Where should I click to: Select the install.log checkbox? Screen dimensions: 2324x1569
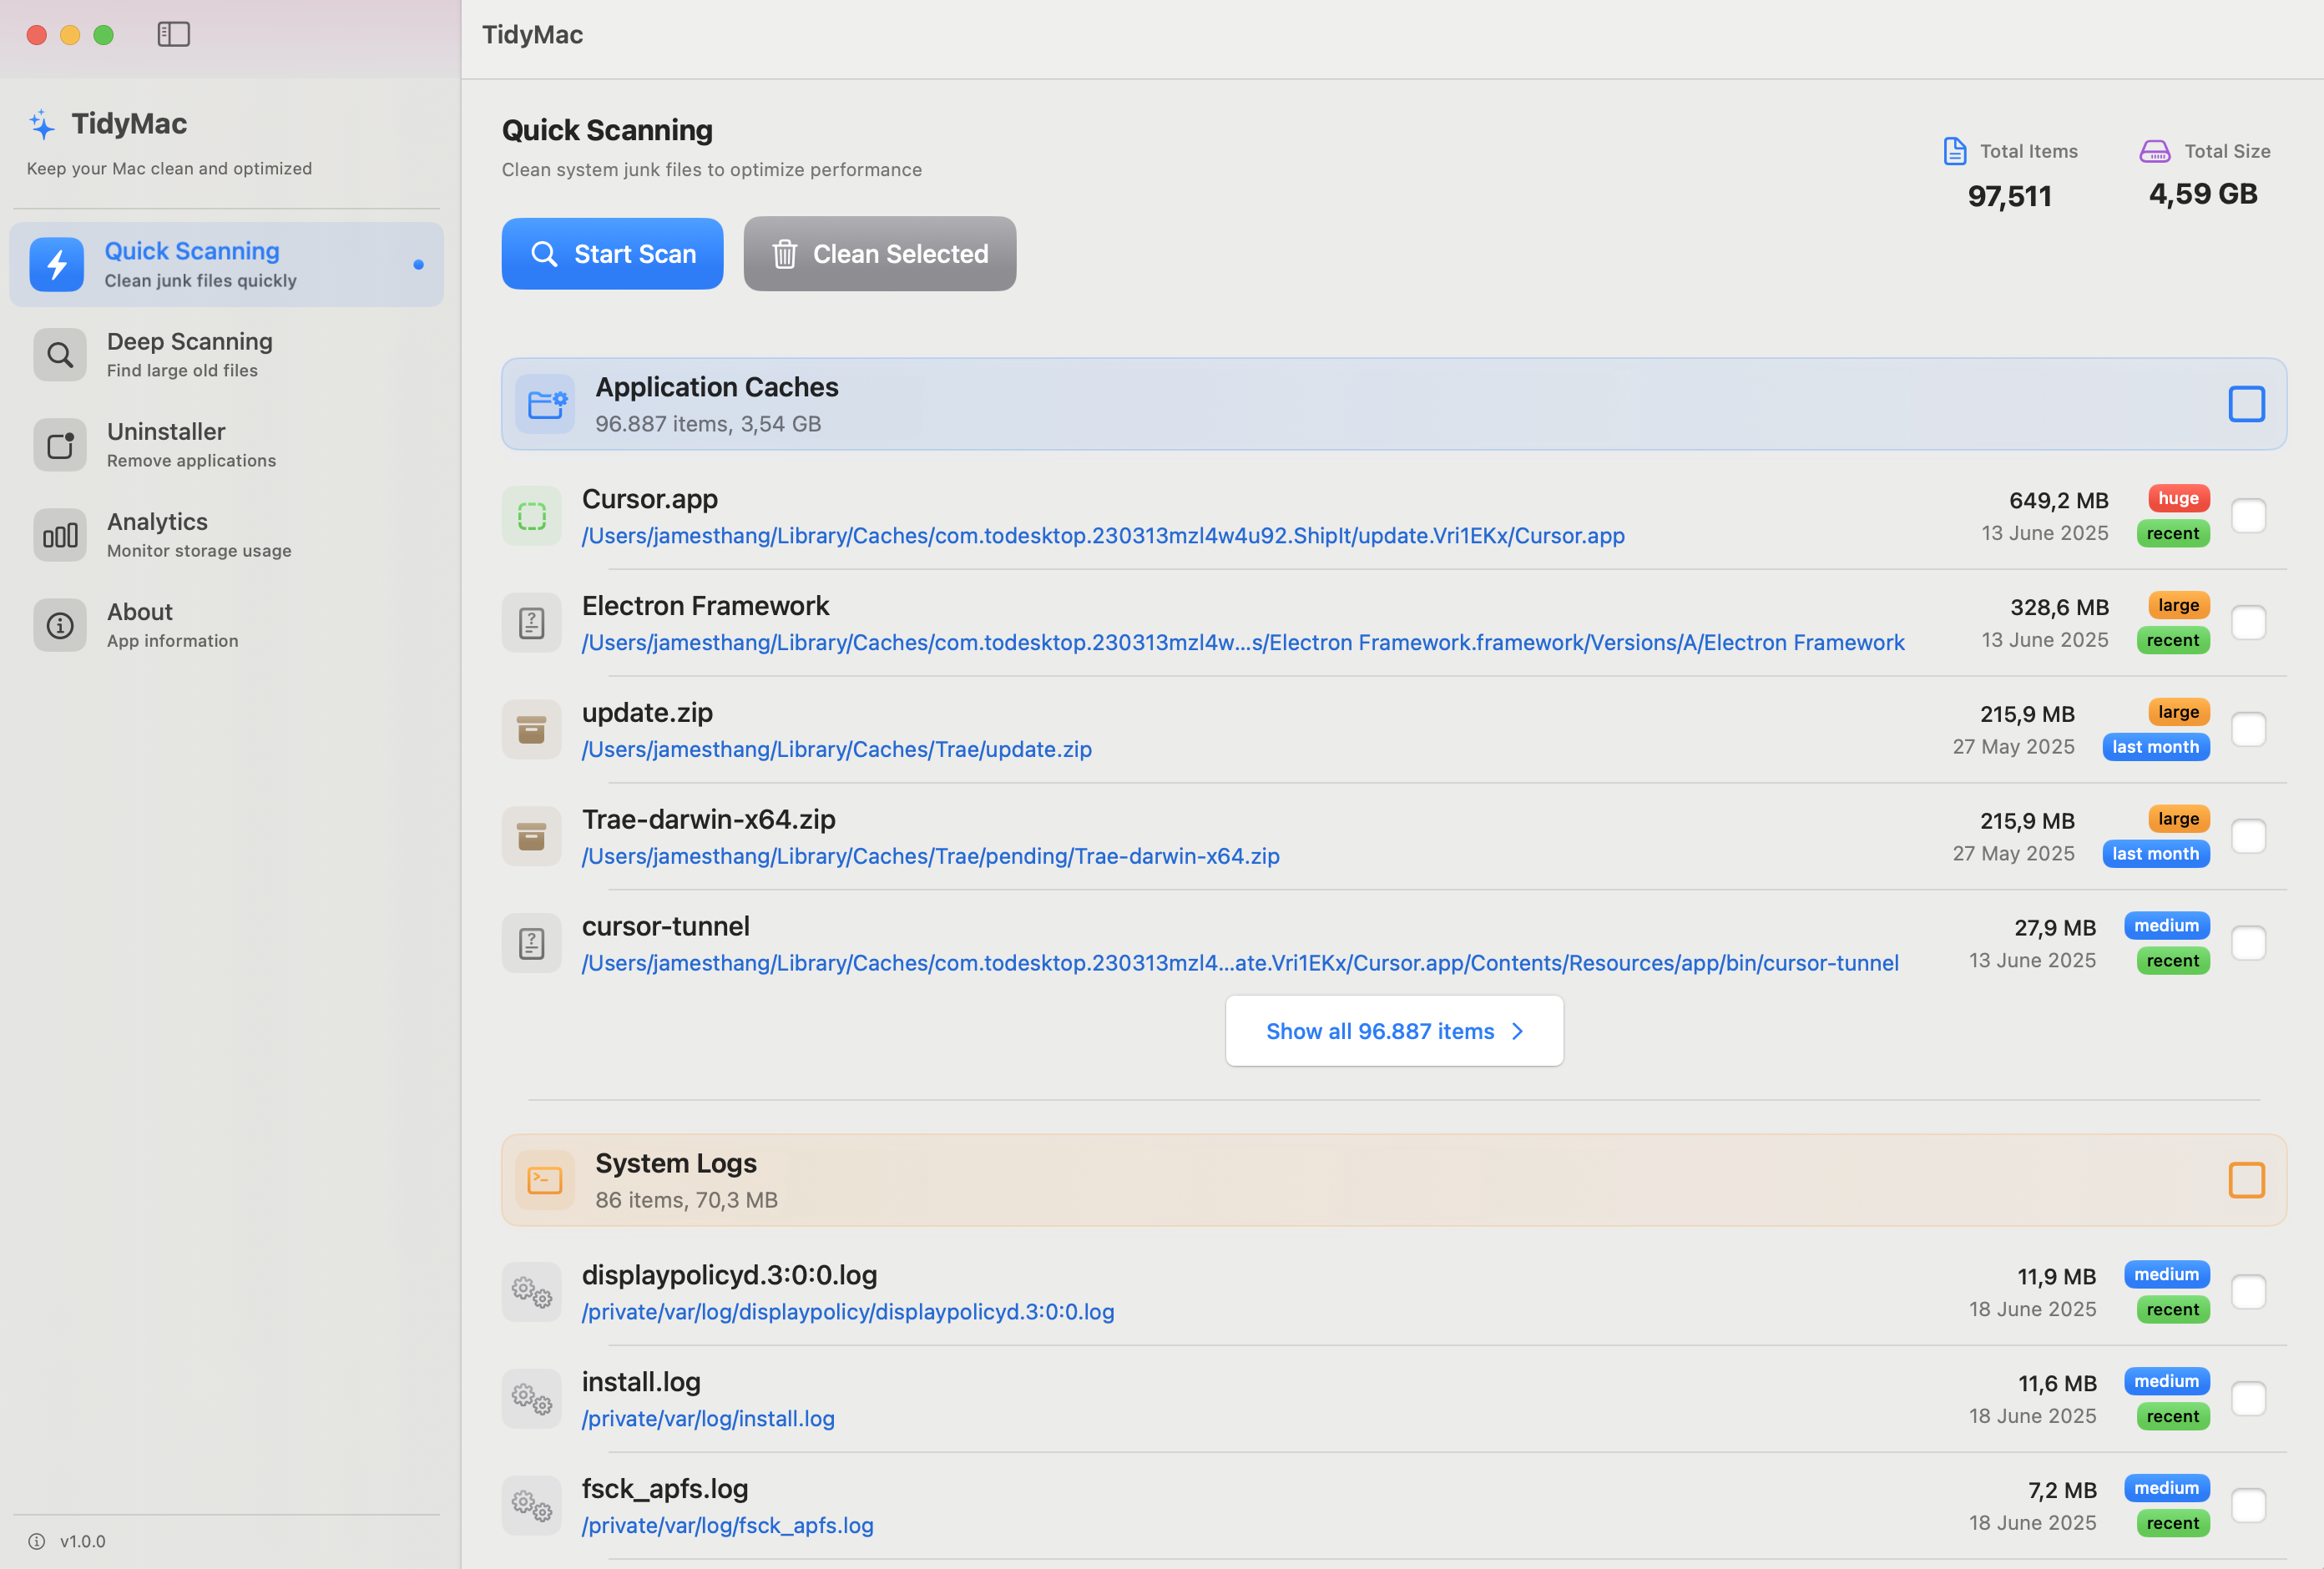2248,1398
